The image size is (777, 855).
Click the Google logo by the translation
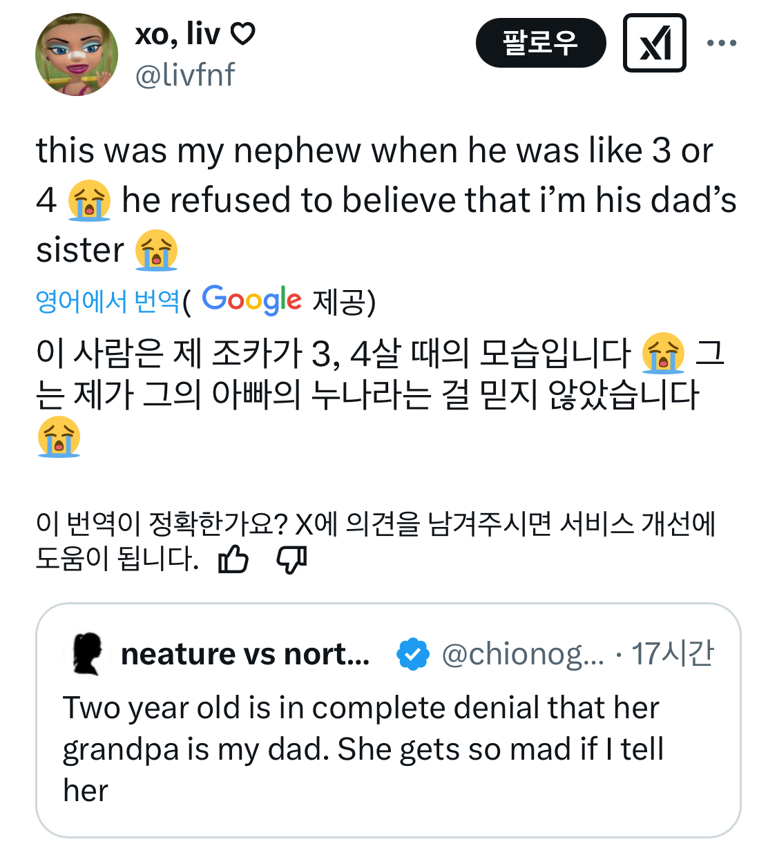[x=252, y=300]
